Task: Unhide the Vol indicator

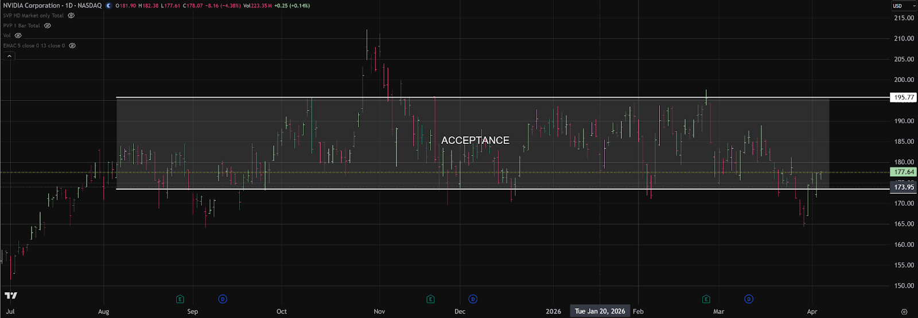Action: (18, 36)
